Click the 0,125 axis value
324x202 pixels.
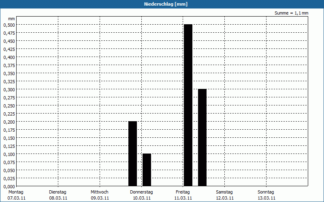click(9, 146)
